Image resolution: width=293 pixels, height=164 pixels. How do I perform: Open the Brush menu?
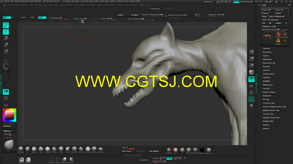(x=10, y=5)
